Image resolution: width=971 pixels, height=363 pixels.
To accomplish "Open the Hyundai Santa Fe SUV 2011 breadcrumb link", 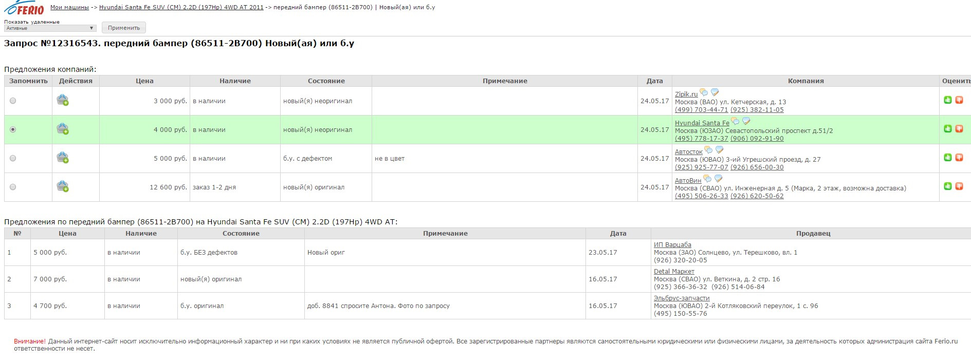I will (181, 8).
